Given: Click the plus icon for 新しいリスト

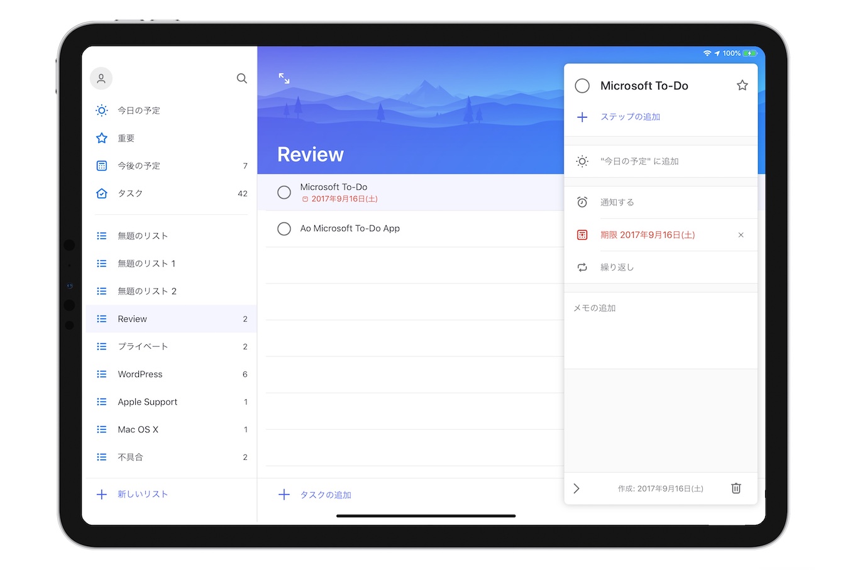Looking at the screenshot, I should click(102, 495).
